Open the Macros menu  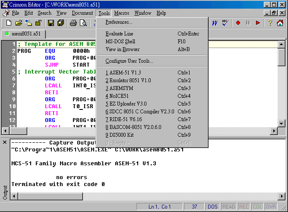pyautogui.click(x=122, y=13)
